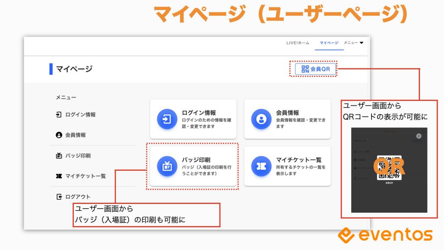Click QR code icon in 会員QR button
Screen dimensions: 444x250
coord(305,69)
